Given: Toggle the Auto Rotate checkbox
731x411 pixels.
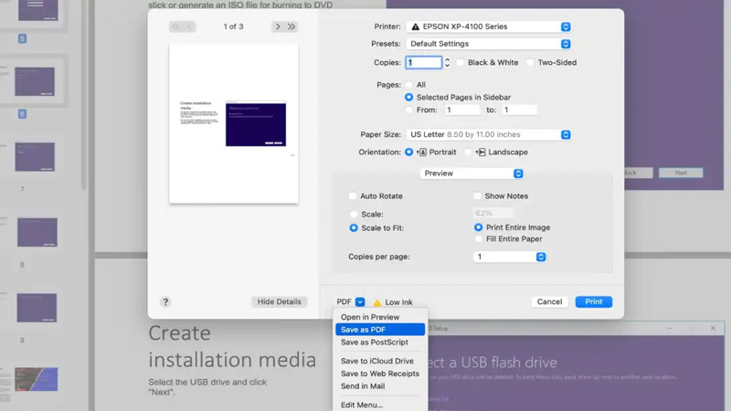Looking at the screenshot, I should pos(353,196).
